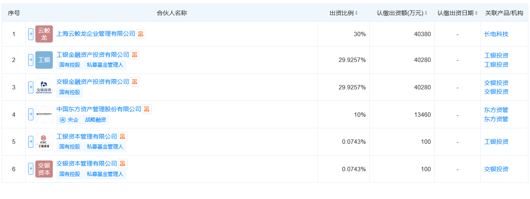Screen dimensions: 530x199
Task: Click the ICBC 工银资本 logo
Action: click(x=44, y=142)
